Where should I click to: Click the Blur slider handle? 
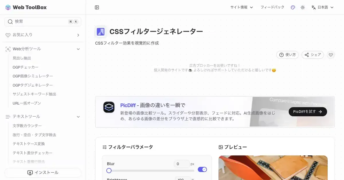pos(109,171)
